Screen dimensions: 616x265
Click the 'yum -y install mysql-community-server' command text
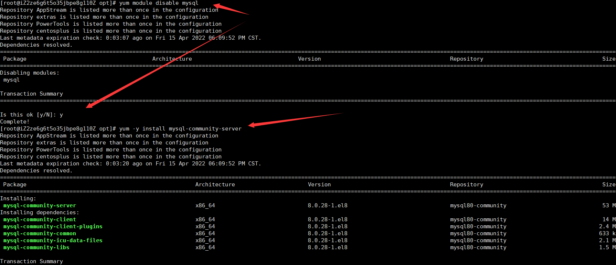[180, 129]
